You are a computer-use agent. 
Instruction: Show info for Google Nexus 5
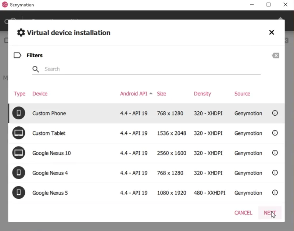coord(275,192)
